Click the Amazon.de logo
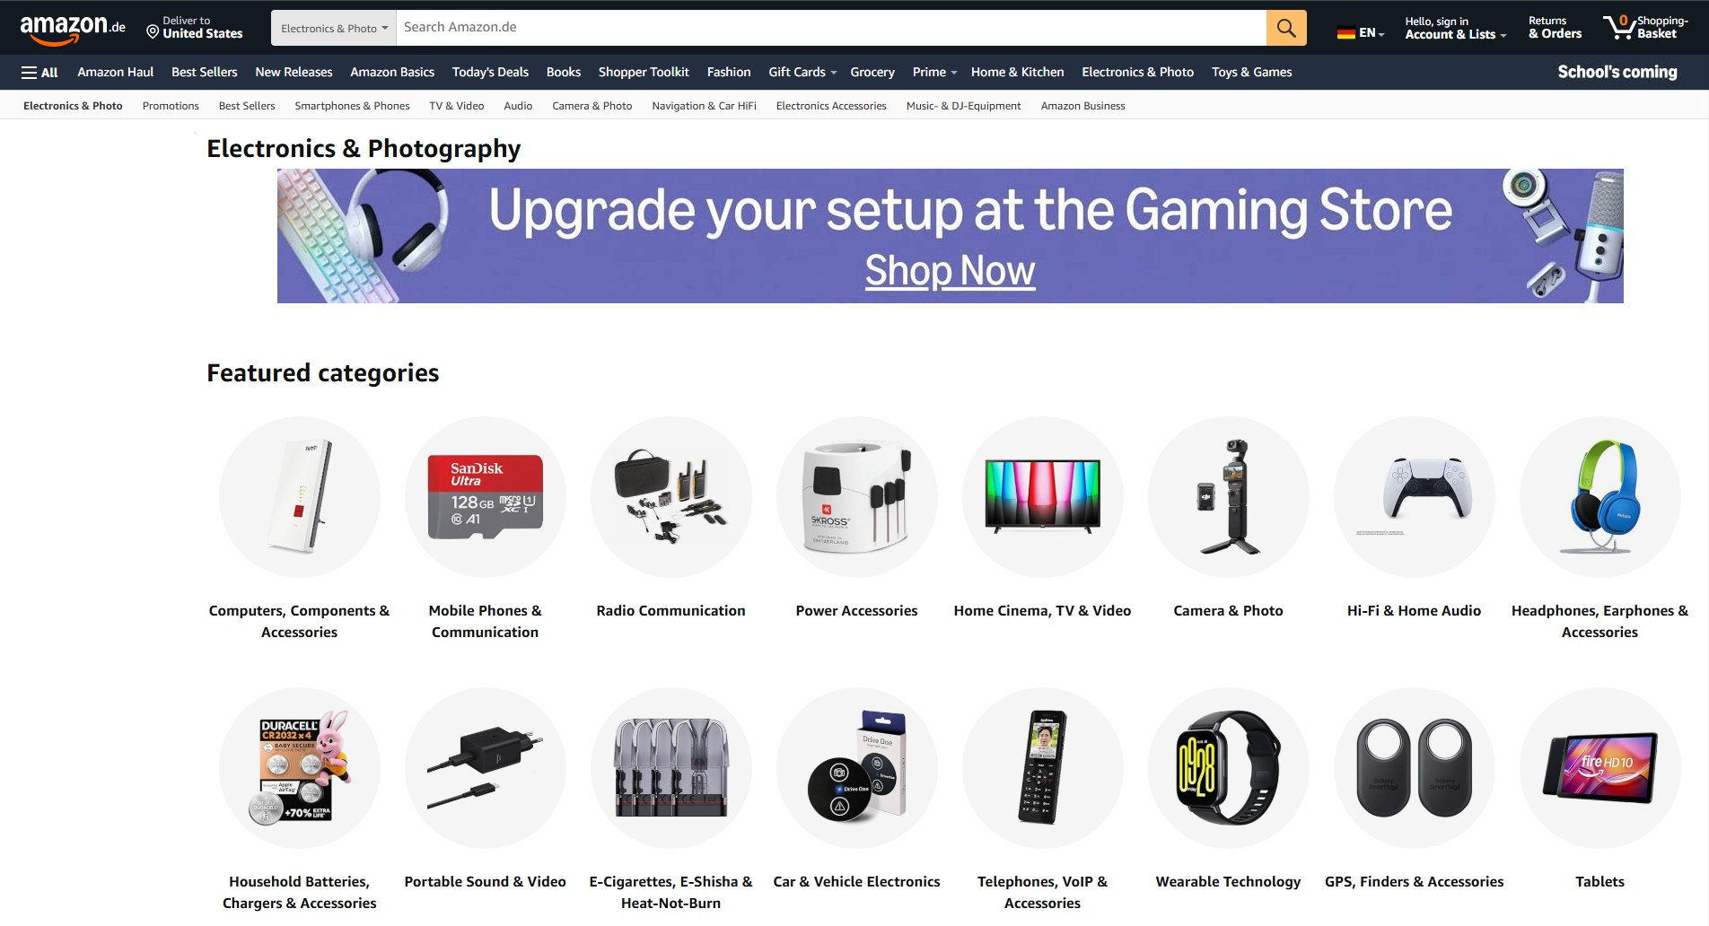The image size is (1709, 926). click(73, 29)
